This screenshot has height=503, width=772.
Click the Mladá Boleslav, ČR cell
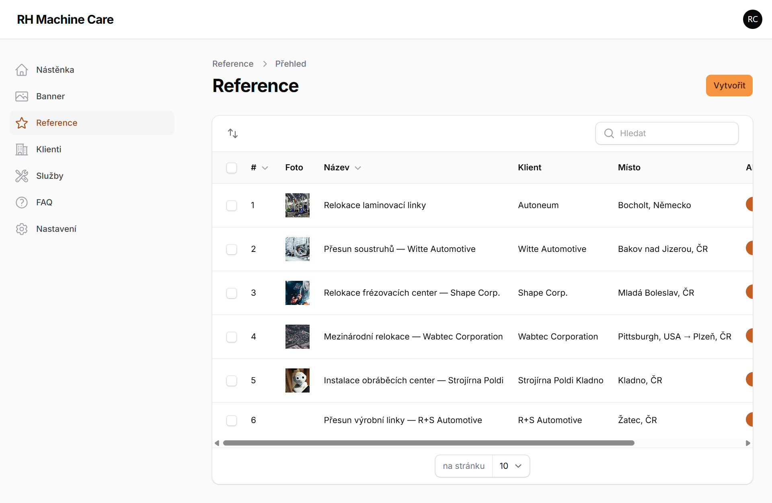656,293
